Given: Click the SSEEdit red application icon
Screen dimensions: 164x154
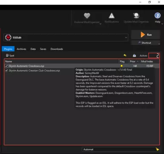Looking at the screenshot, I should [8, 38].
